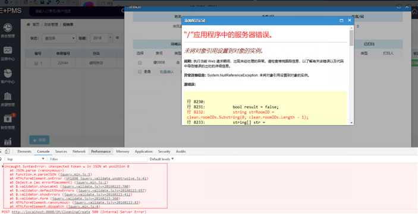Open the jquery.validate.js:657 source link

pos(112,190)
